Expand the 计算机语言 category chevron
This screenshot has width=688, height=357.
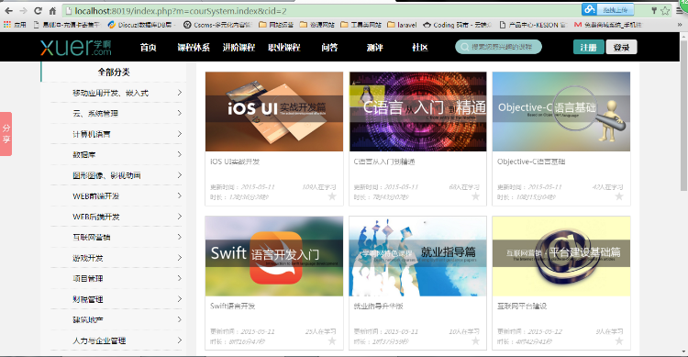tap(180, 133)
